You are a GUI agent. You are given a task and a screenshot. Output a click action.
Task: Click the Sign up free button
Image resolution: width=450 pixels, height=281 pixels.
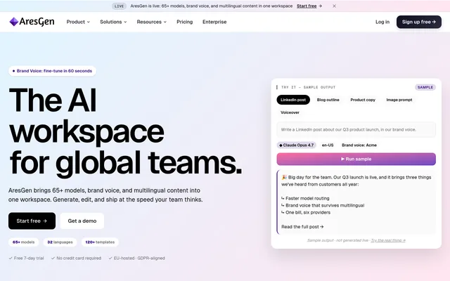[419, 22]
